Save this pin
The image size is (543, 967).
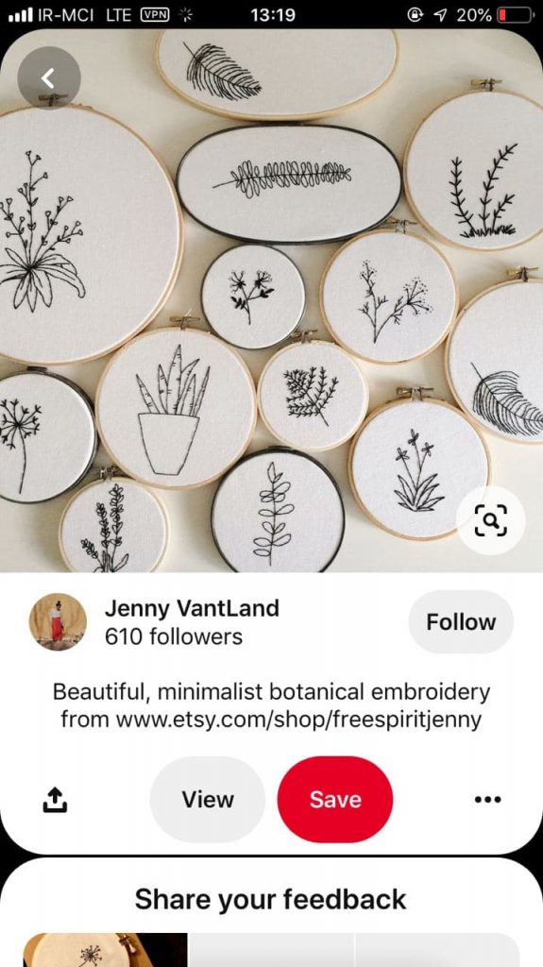tap(335, 799)
